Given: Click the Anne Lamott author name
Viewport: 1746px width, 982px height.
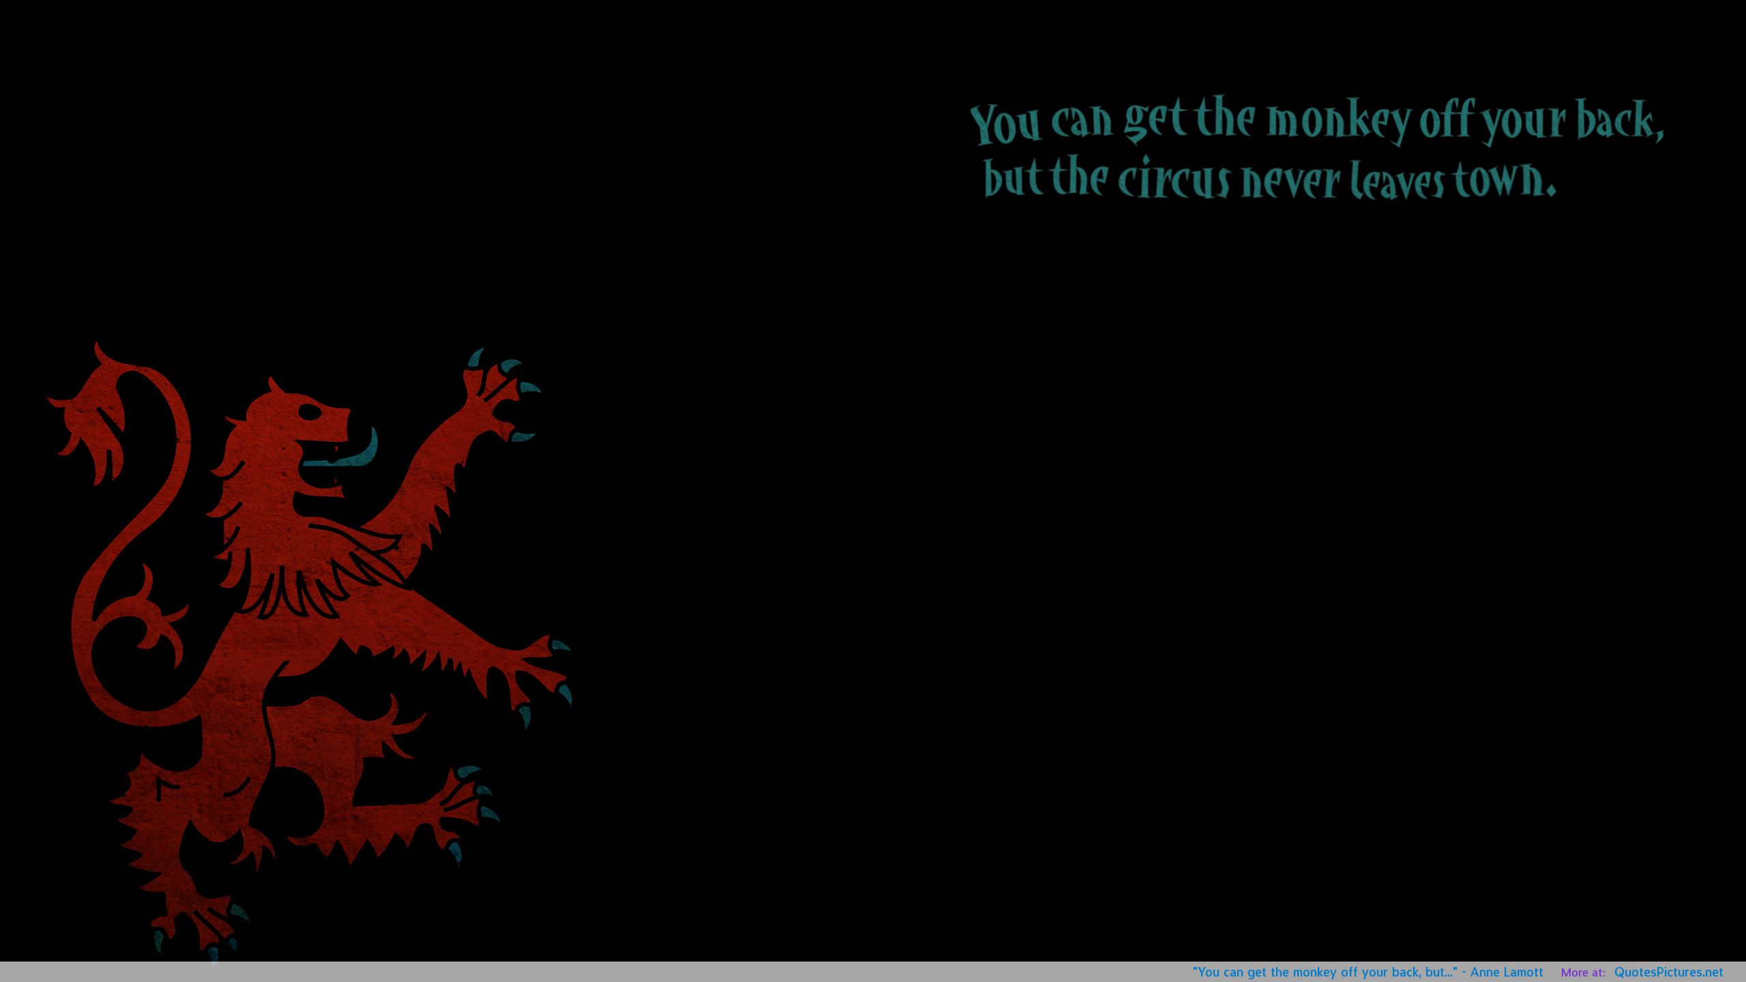Looking at the screenshot, I should [x=1507, y=972].
